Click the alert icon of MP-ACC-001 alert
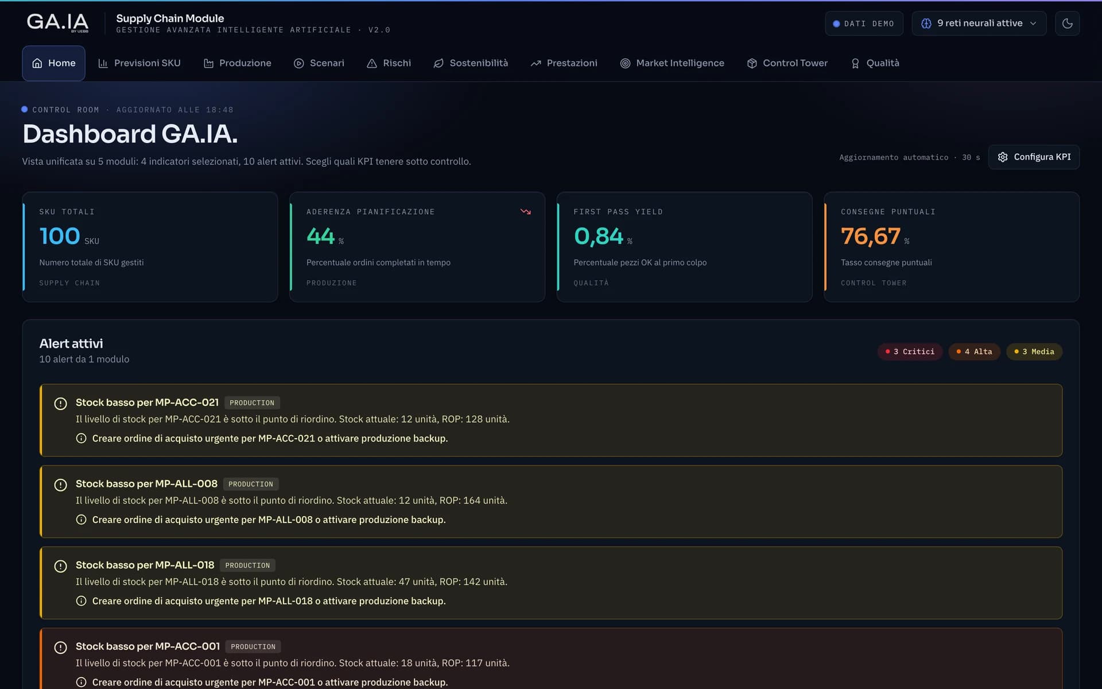1102x689 pixels. 60,648
